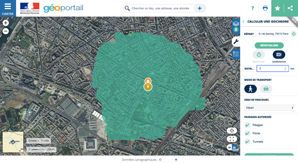298x163 pixels.
Task: Open the CARTES hamburger menu
Action: point(8,8)
